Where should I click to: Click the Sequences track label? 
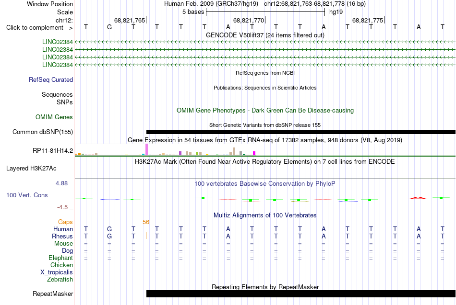click(57, 95)
